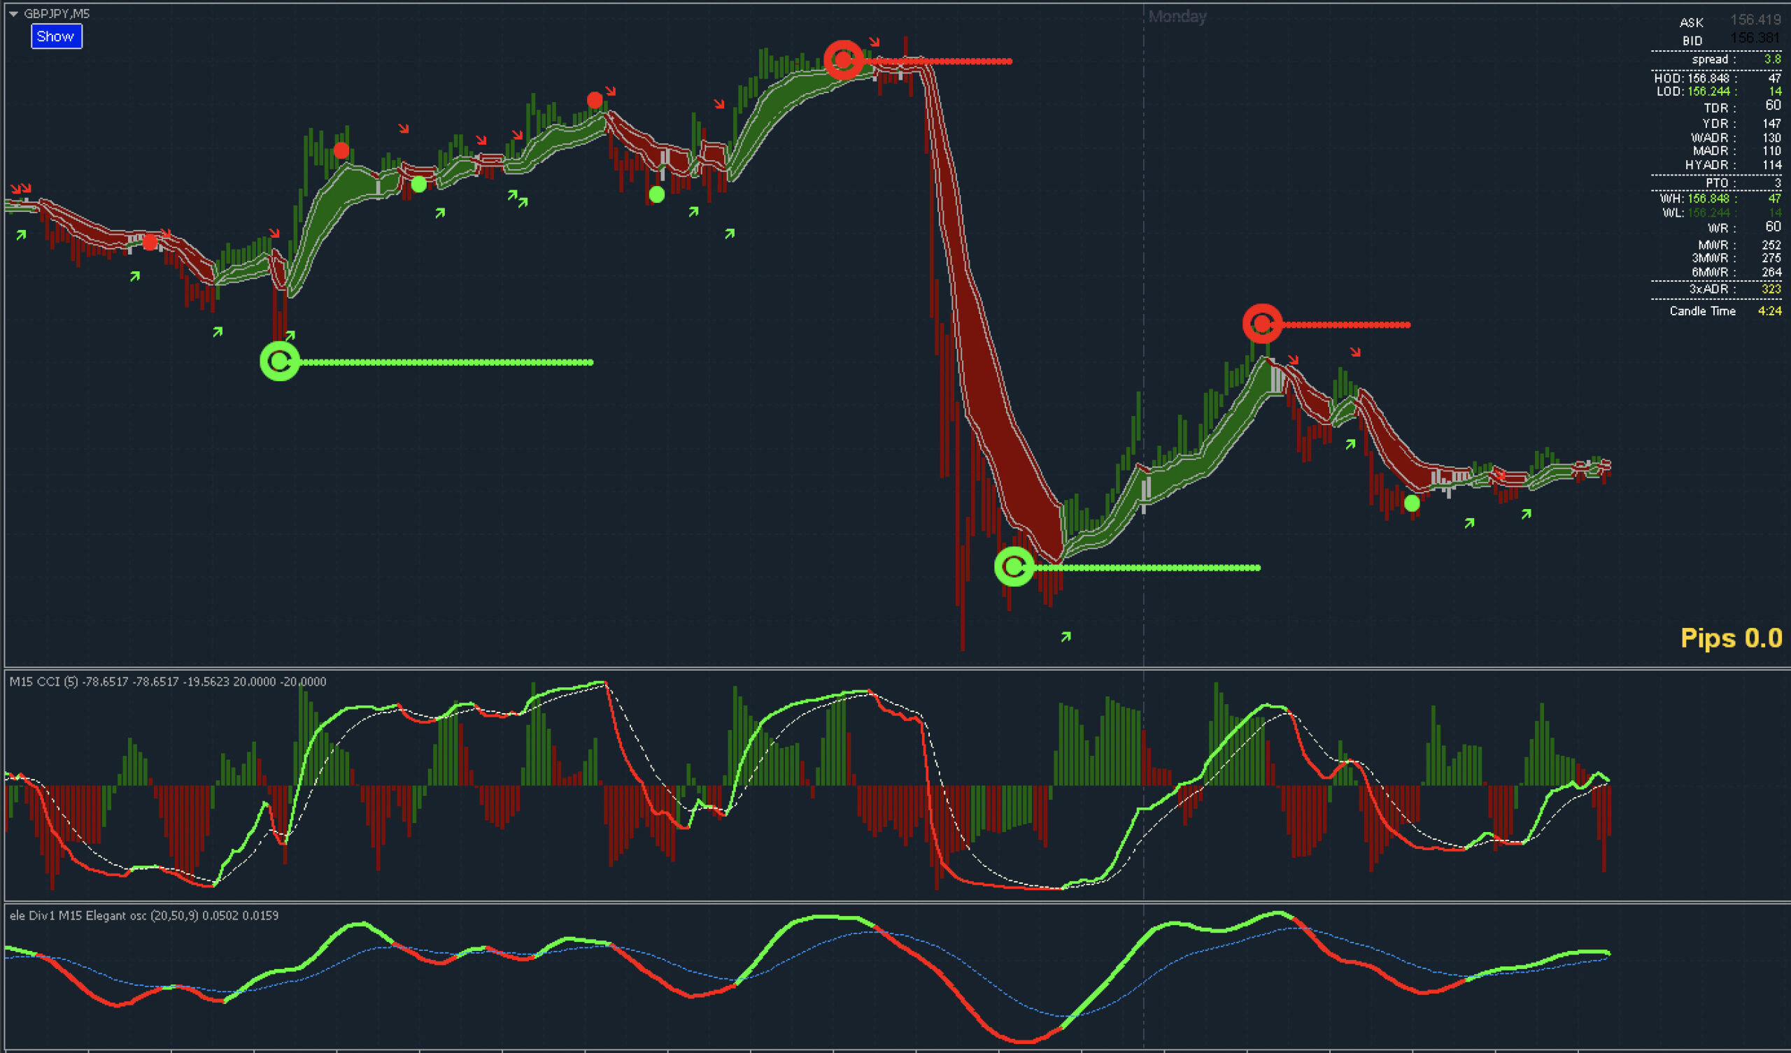The image size is (1791, 1053).
Task: Click the LOD: 156.244 readout
Action: coord(1697,92)
